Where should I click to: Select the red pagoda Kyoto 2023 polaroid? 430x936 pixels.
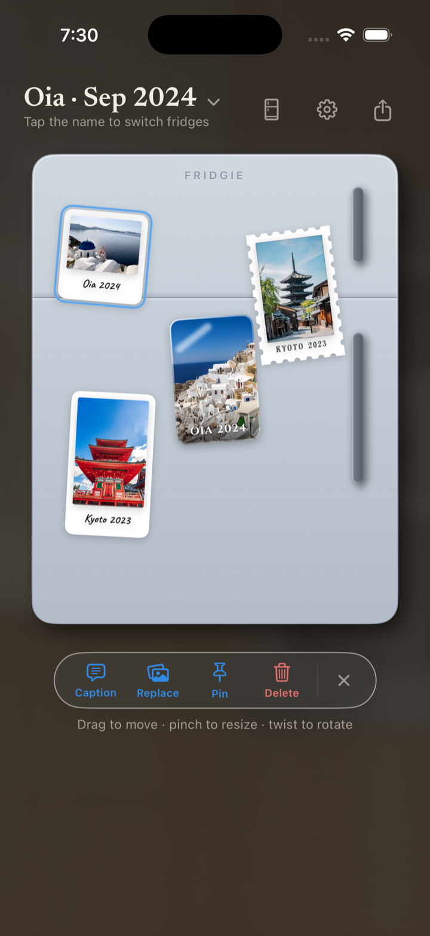click(x=110, y=465)
